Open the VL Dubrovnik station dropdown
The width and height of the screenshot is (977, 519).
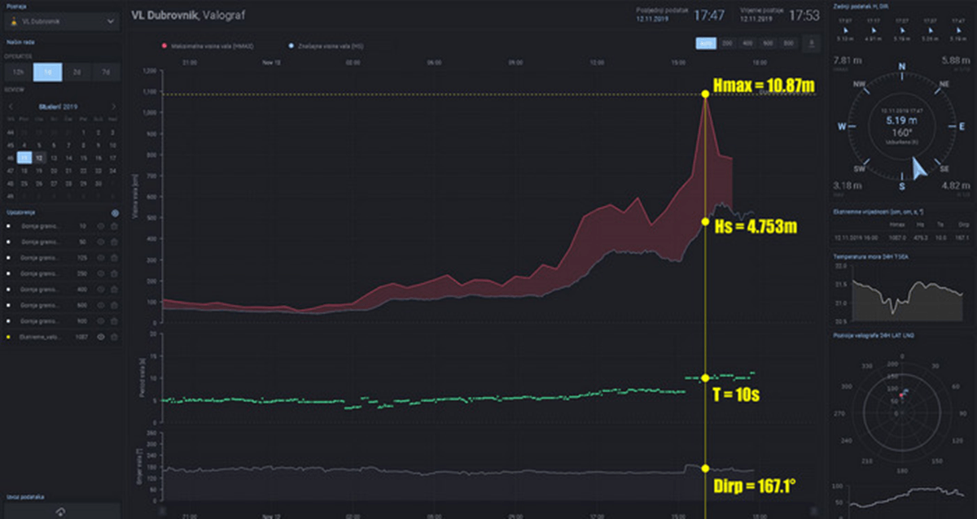point(60,22)
